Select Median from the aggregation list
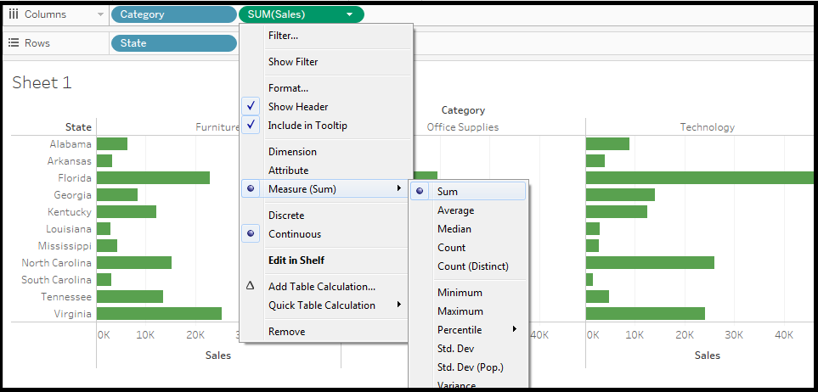Image resolution: width=818 pixels, height=392 pixels. tap(454, 229)
